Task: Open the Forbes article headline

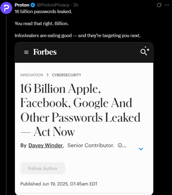Action: 80,110
